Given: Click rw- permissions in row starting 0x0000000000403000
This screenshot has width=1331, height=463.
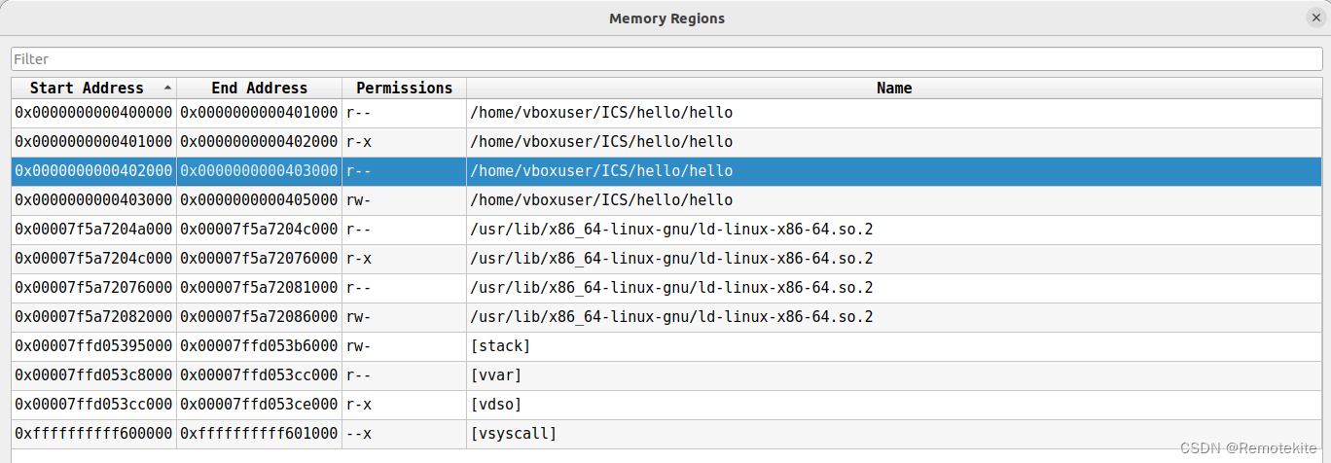Looking at the screenshot, I should [359, 200].
